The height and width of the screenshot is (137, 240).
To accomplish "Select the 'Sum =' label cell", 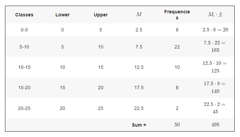I will [139, 125].
